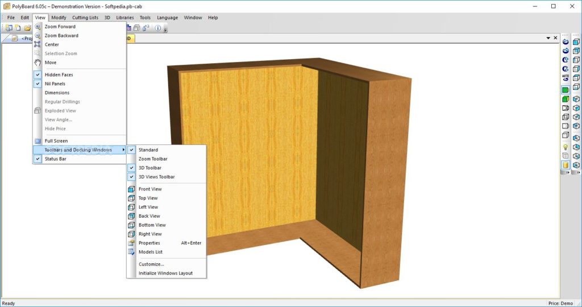Enable the Zoom Toolbar
This screenshot has width=582, height=307.
[167, 159]
